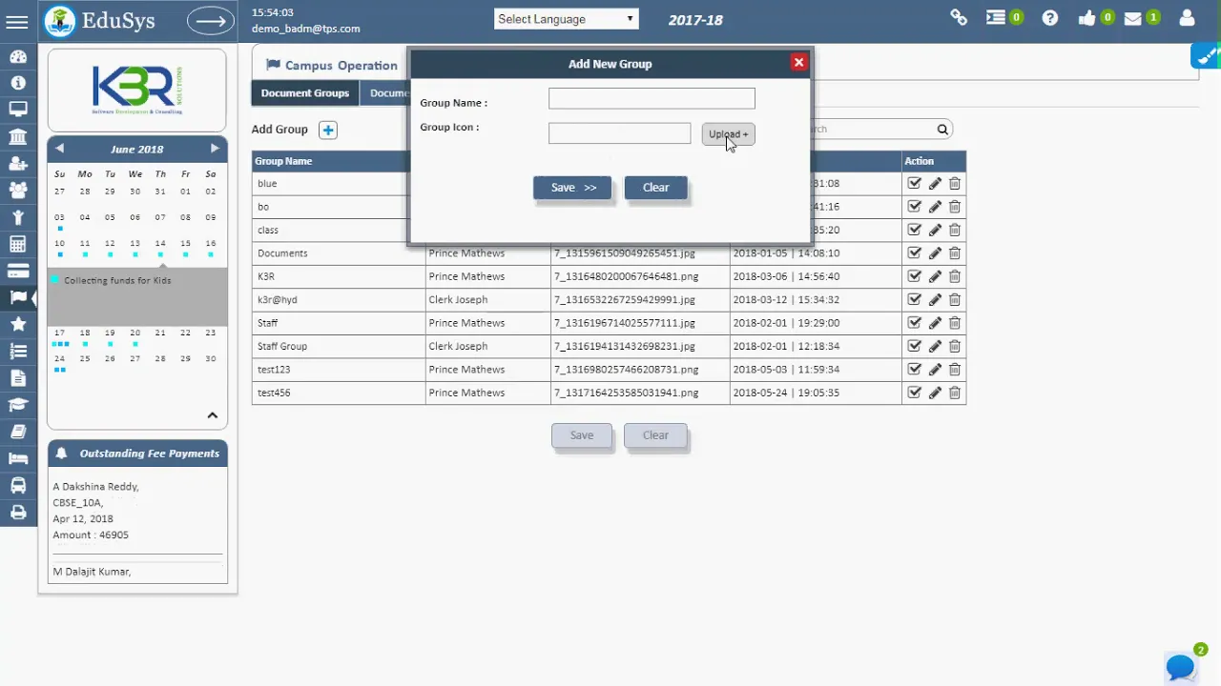Click the search magnifier icon

942,130
